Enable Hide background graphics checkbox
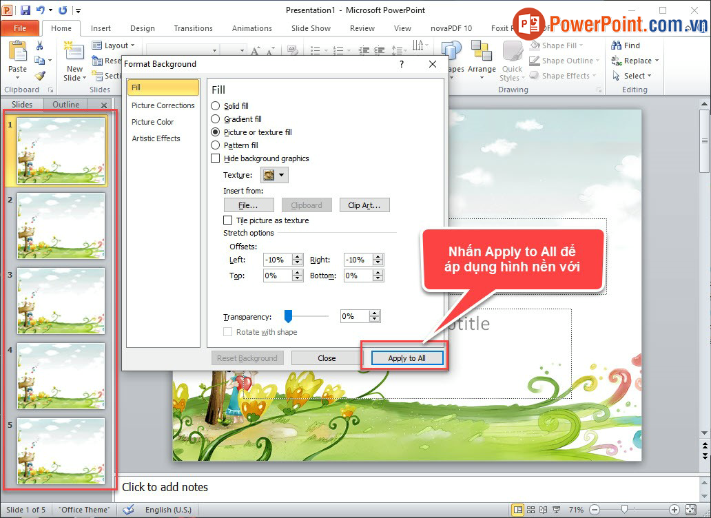Screen dimensions: 711x518 (x=216, y=158)
